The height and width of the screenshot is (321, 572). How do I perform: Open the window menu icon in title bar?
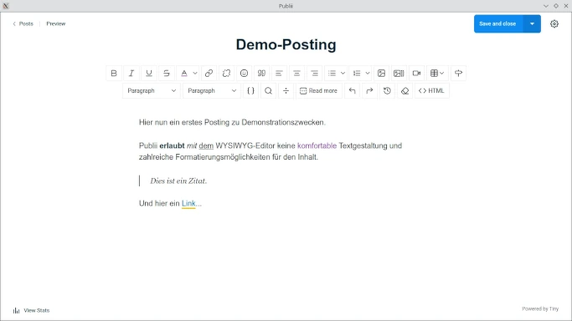pyautogui.click(x=6, y=6)
